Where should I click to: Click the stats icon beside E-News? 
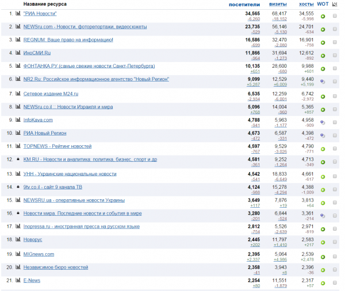(18, 280)
